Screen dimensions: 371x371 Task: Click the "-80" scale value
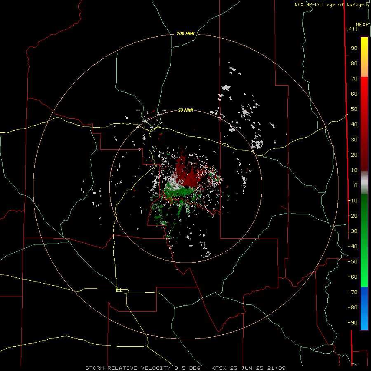point(352,308)
